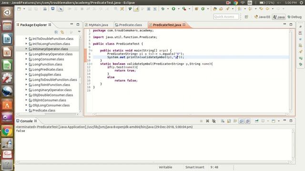Clear the Console output icon

tap(223, 121)
